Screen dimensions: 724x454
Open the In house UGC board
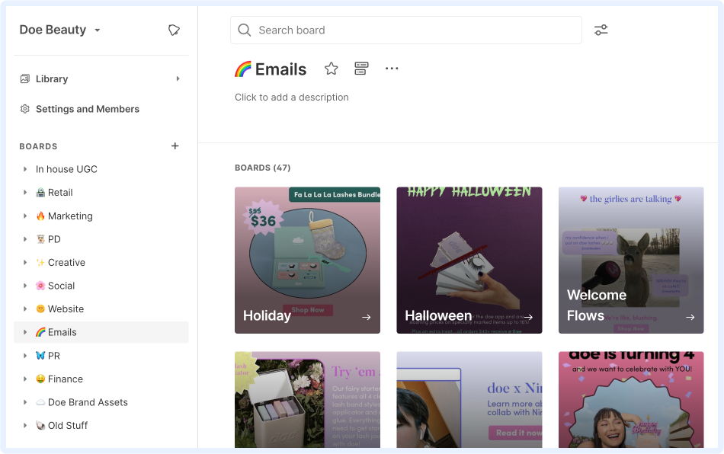(66, 169)
